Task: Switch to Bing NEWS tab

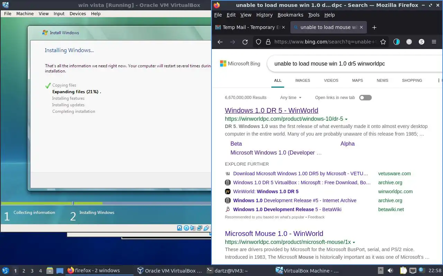Action: 382,80
